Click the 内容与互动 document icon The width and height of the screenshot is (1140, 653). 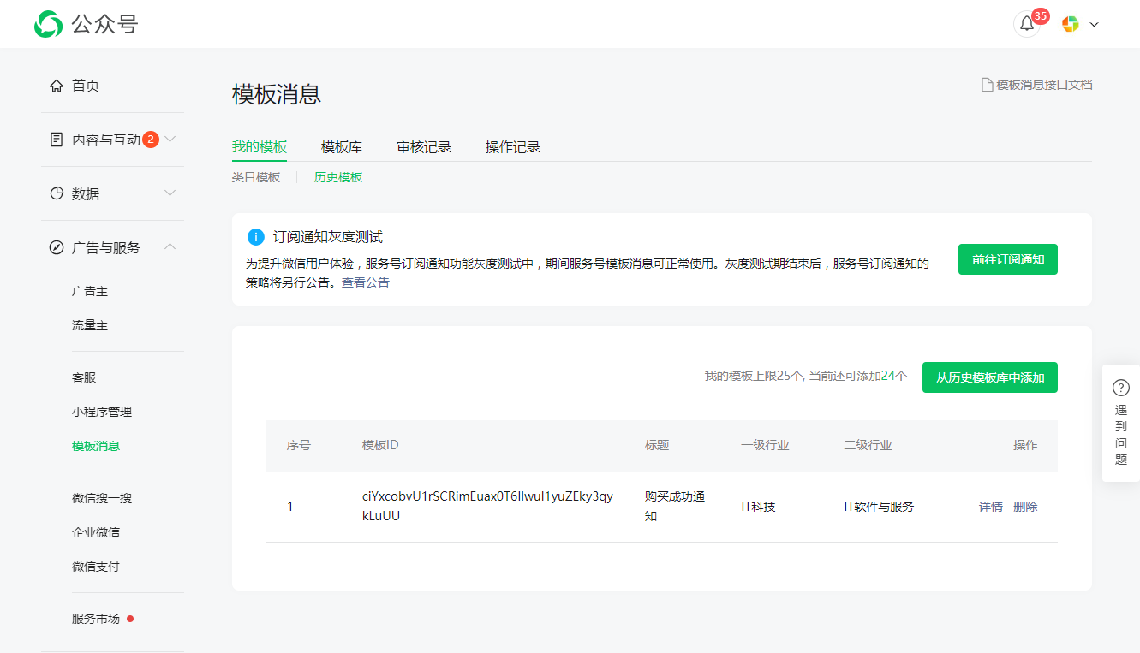[x=57, y=140]
